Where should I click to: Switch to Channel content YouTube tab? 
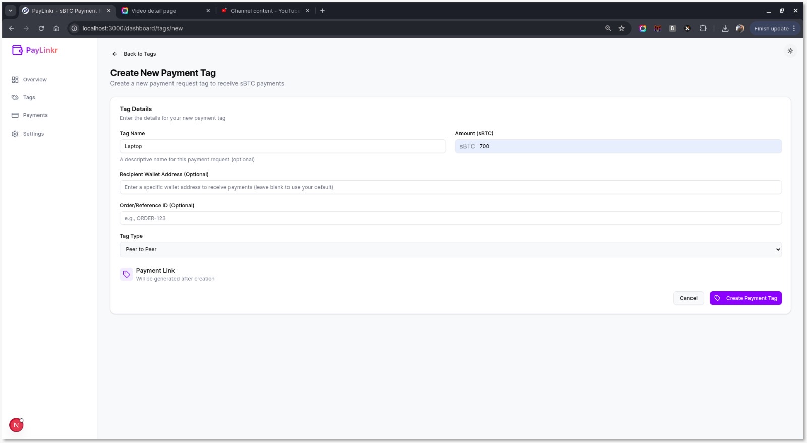click(265, 11)
